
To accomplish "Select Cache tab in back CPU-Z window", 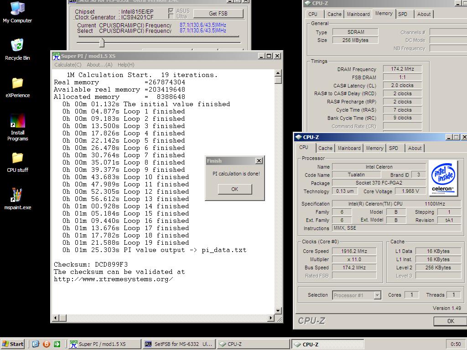I will [334, 14].
